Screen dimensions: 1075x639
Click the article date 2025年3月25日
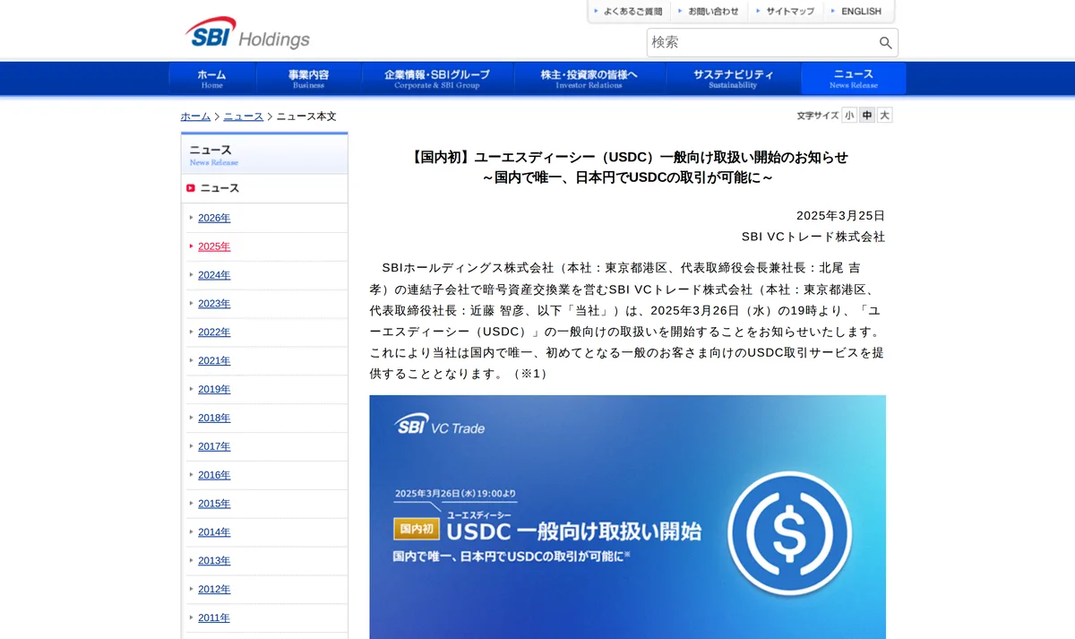pos(840,216)
